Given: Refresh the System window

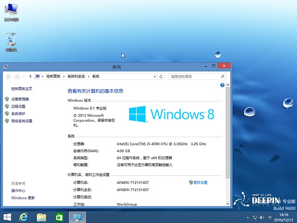Looking at the screenshot, I should [161, 76].
